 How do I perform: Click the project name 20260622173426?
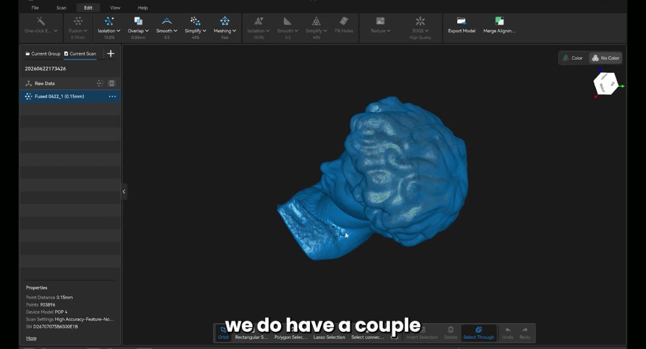(x=45, y=69)
